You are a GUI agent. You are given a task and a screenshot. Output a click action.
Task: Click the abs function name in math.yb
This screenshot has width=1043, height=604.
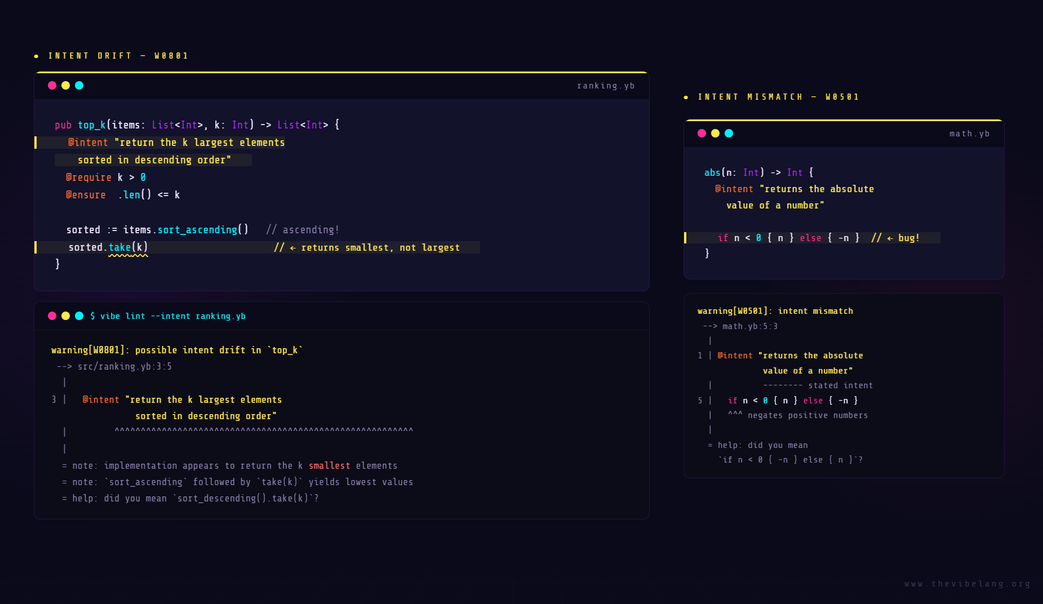click(x=712, y=173)
